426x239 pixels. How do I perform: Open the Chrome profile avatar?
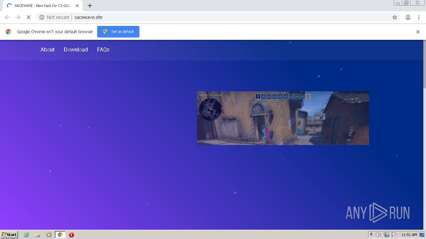pyautogui.click(x=408, y=17)
